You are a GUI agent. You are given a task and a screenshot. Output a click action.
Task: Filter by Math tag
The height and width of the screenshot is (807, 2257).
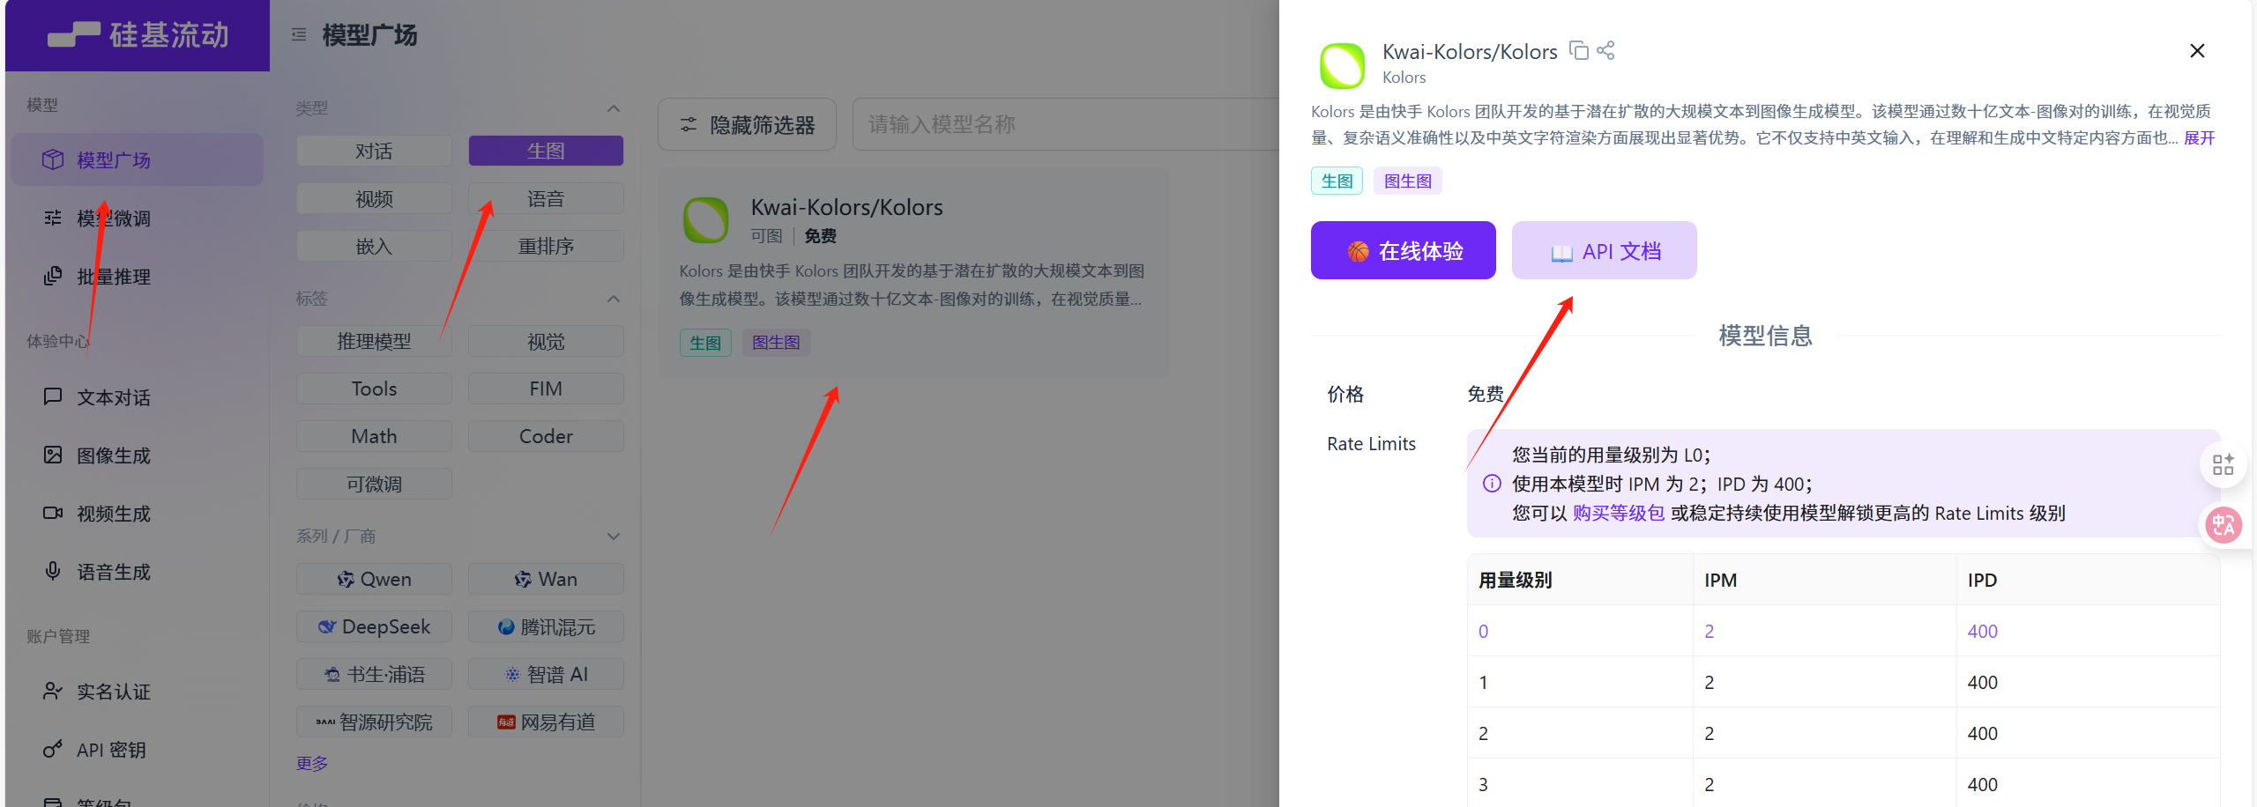[x=374, y=436]
